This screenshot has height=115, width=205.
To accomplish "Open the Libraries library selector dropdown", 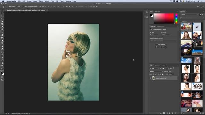I will 189,15.
